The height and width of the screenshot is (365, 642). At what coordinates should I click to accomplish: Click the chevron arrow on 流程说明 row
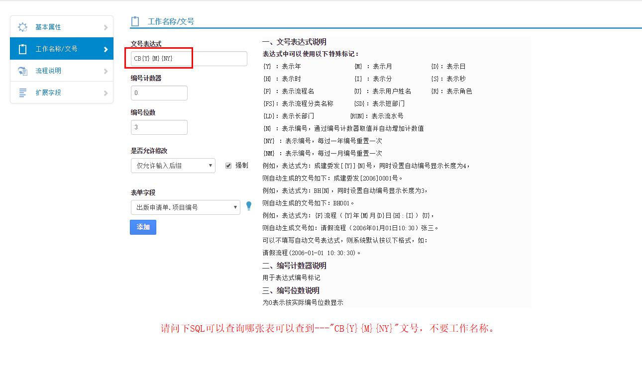click(106, 71)
